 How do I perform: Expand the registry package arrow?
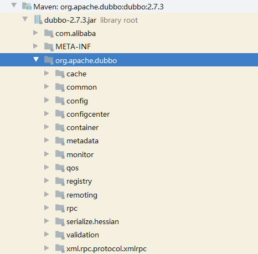tap(47, 180)
